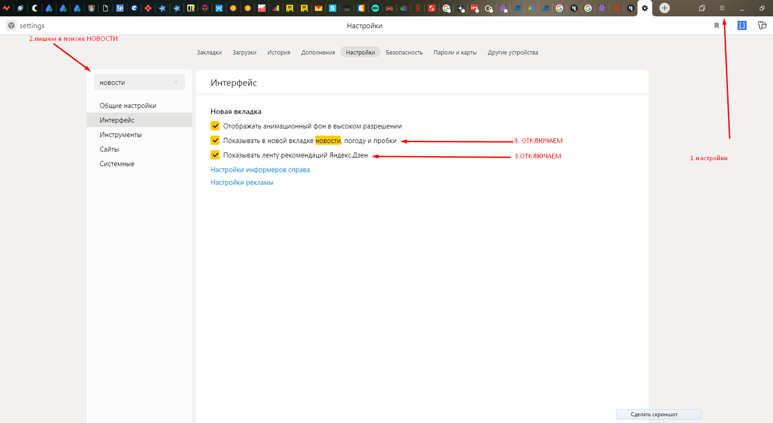This screenshot has width=773, height=423.
Task: Switch to the red car tab
Action: (389, 8)
